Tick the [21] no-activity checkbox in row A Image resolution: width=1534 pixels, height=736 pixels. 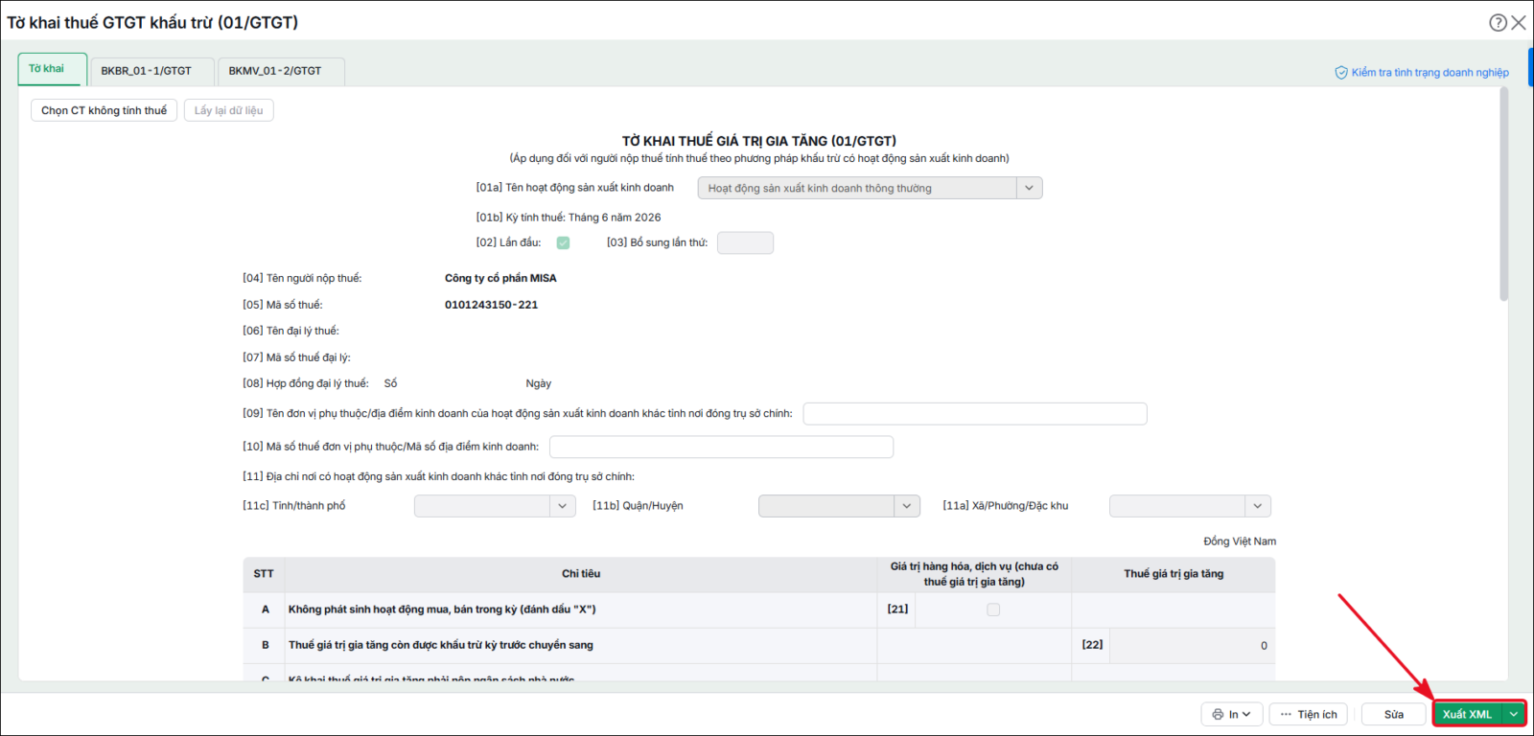click(x=993, y=609)
